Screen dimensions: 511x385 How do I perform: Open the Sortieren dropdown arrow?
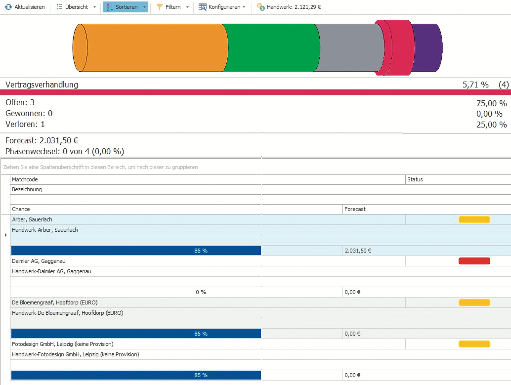(144, 7)
